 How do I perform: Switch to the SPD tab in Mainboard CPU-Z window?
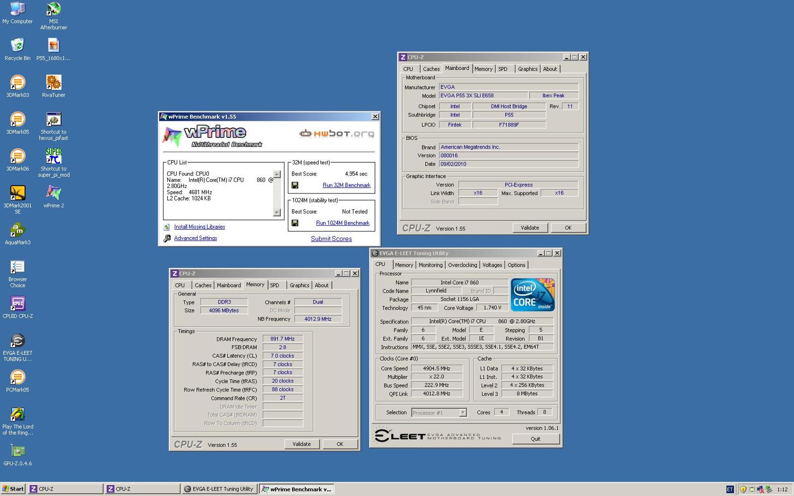503,69
